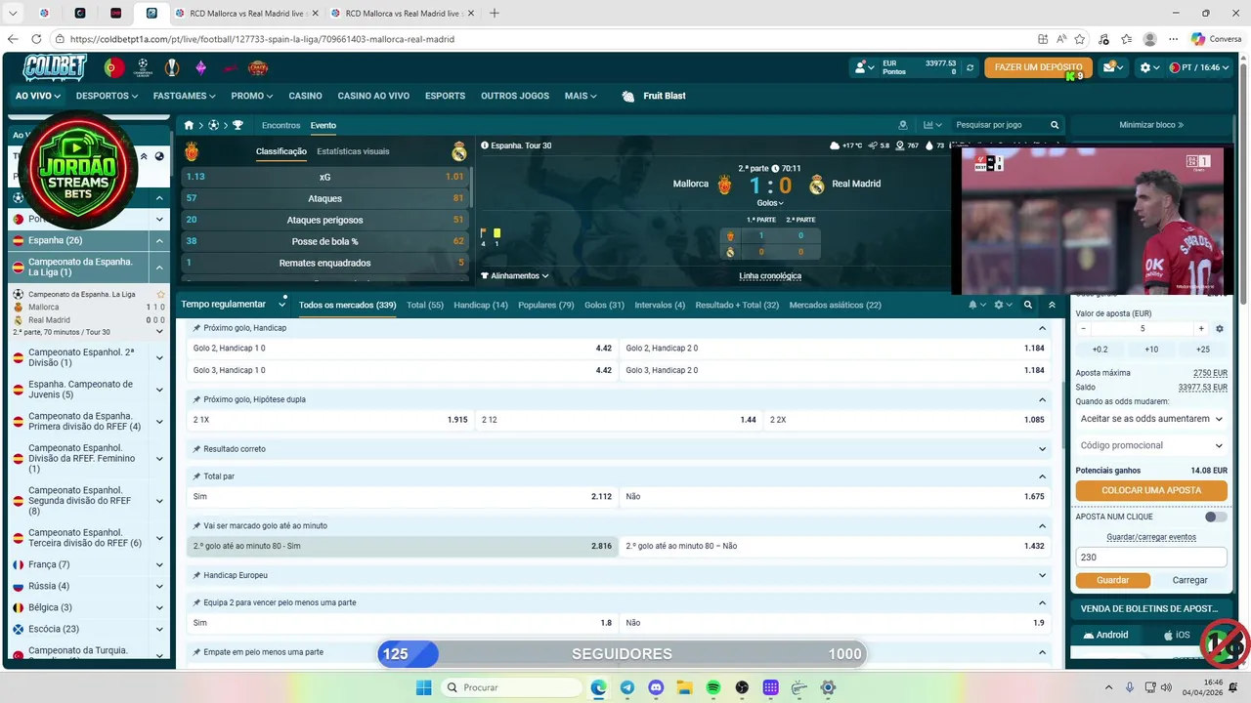Refresh the account balance
This screenshot has height=703, width=1251.
coord(970,67)
